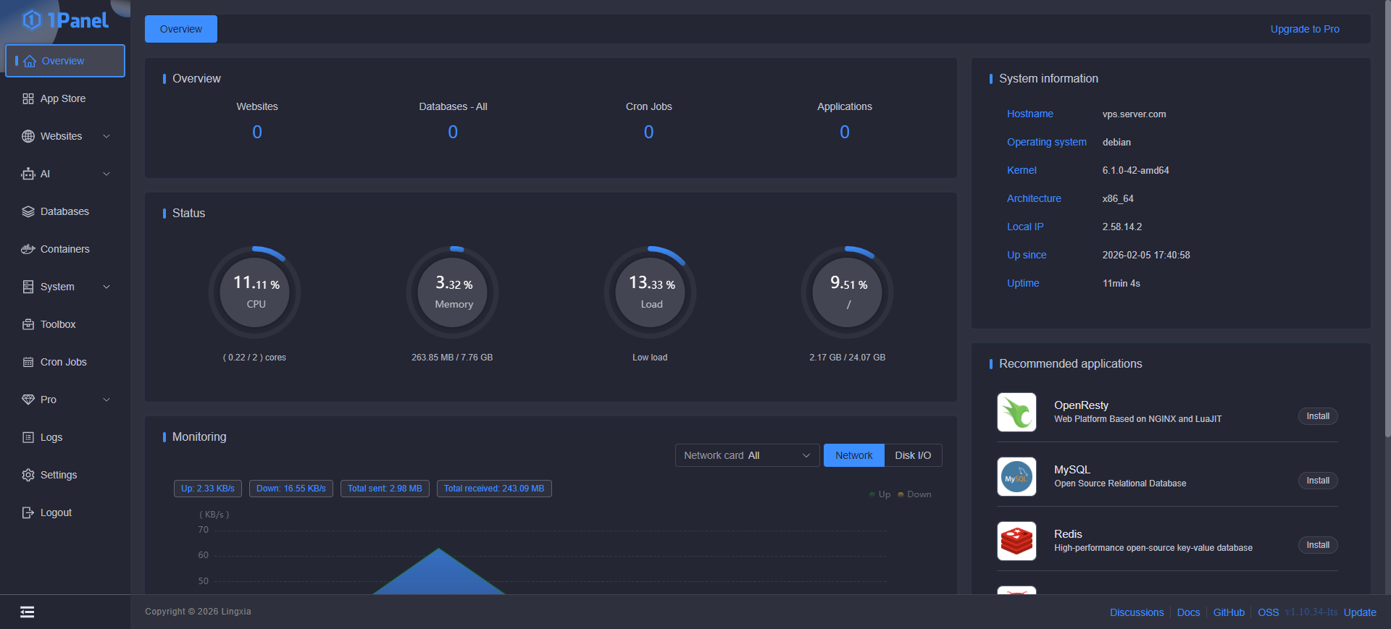Screen dimensions: 1391x629
Task: Click the Logout door icon
Action: (x=28, y=512)
